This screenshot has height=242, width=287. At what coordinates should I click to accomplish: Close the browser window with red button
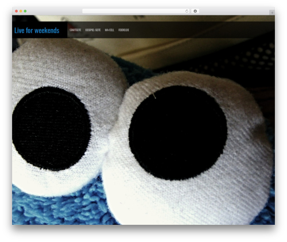coord(17,11)
